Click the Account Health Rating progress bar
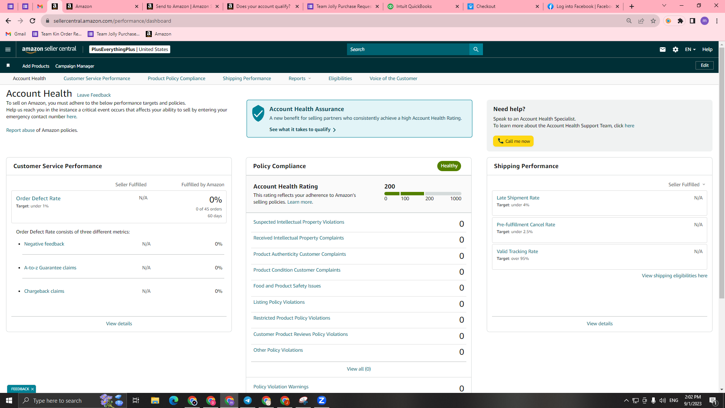 [x=423, y=193]
